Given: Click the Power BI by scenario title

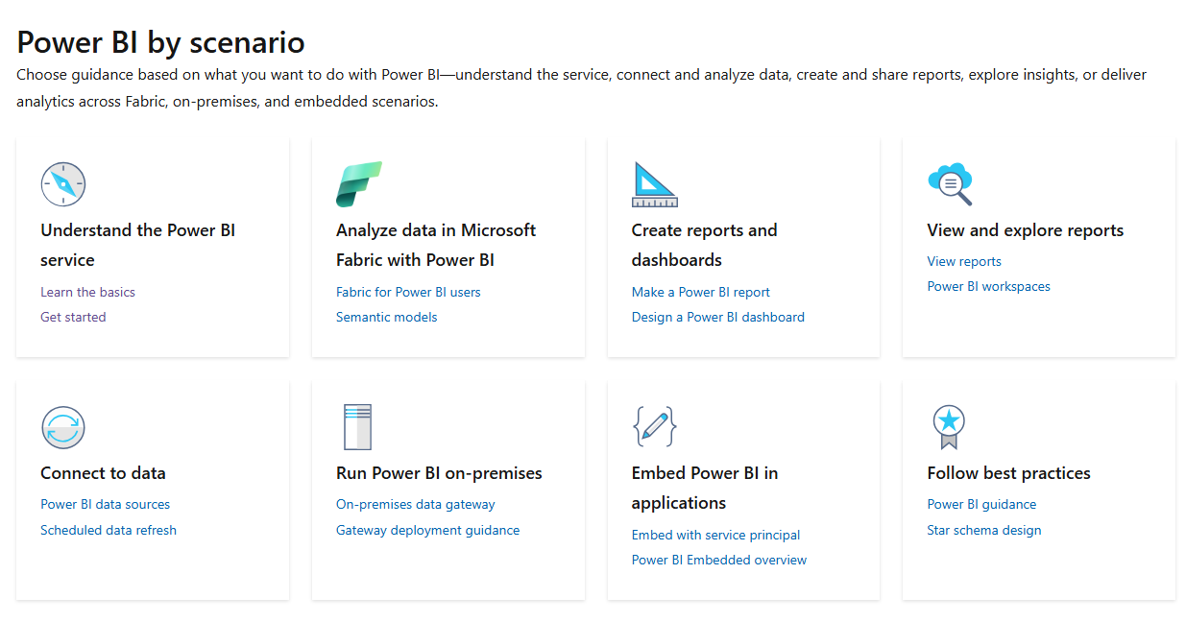Looking at the screenshot, I should [160, 41].
